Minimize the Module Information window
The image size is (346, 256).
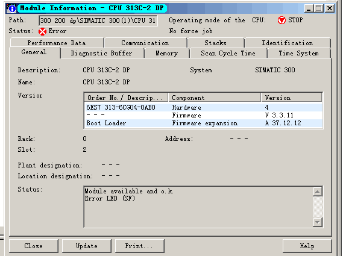click(309, 8)
